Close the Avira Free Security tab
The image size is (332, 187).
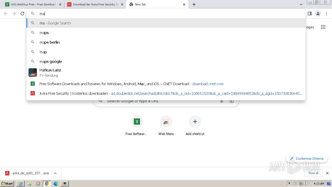[x=122, y=4]
